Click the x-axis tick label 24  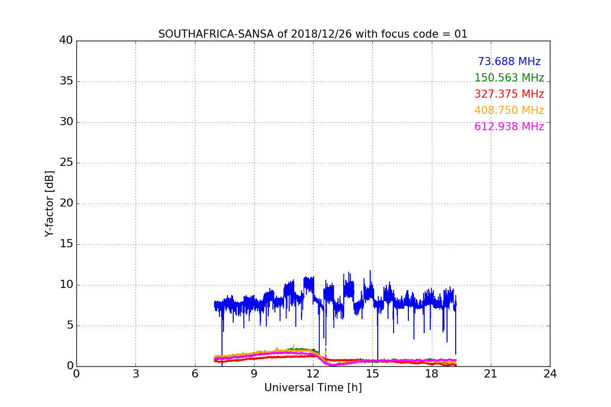coord(550,374)
